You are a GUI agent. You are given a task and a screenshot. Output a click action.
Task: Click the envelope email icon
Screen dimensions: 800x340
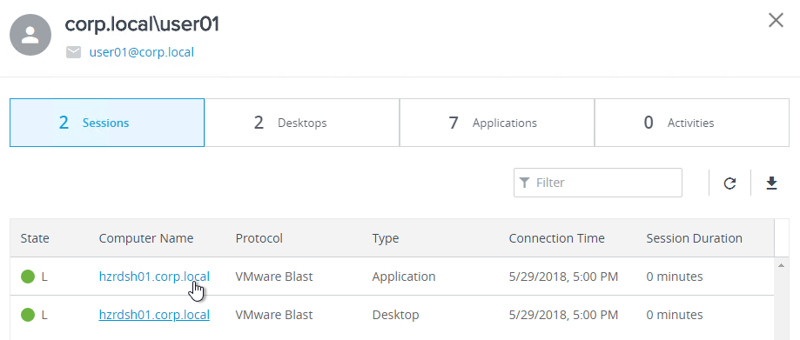pyautogui.click(x=74, y=52)
